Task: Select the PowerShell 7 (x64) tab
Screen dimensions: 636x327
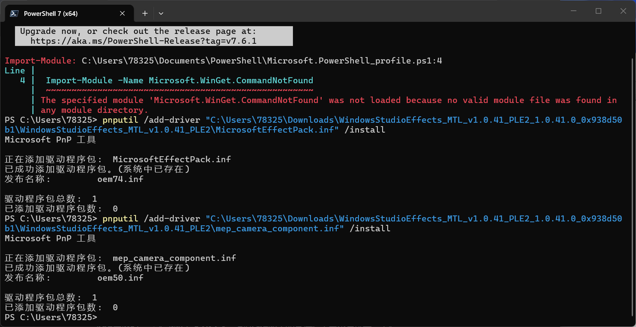Action: pyautogui.click(x=69, y=13)
